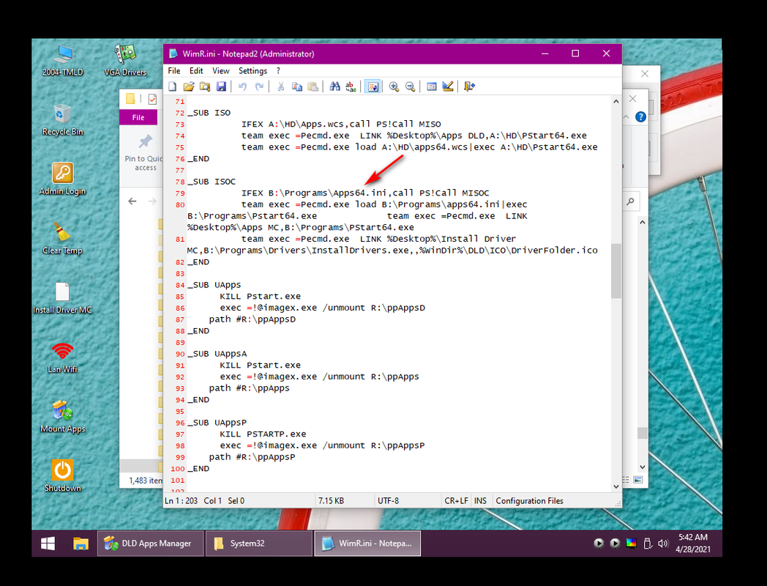Select the File tab in Explorer window

138,117
